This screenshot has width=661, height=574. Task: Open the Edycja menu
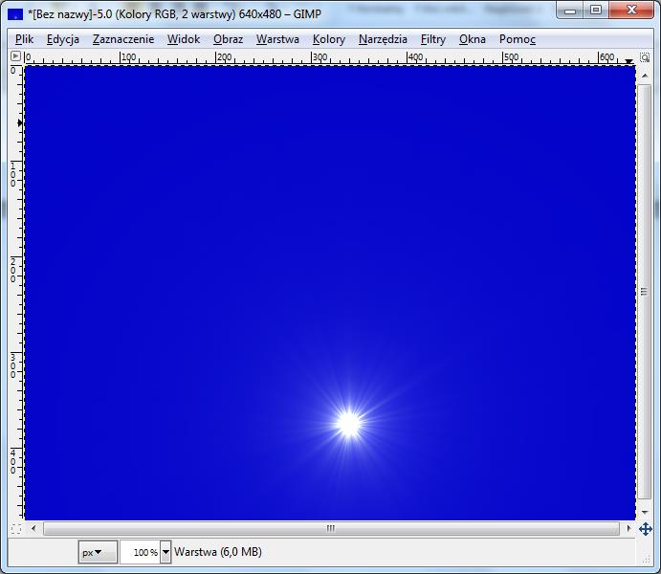click(63, 39)
